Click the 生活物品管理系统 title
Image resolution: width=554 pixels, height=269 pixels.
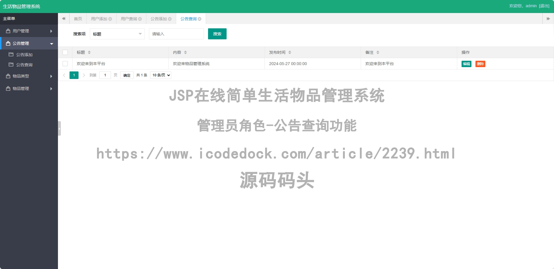21,6
